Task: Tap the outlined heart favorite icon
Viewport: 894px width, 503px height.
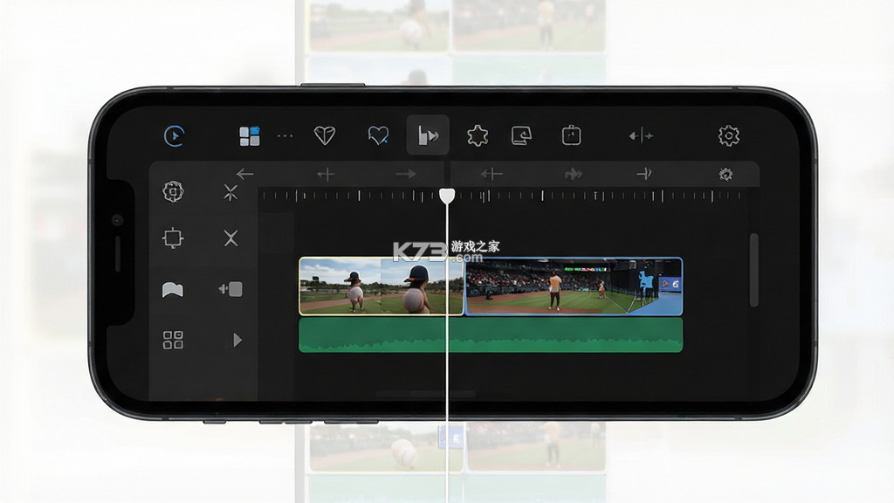Action: 378,135
